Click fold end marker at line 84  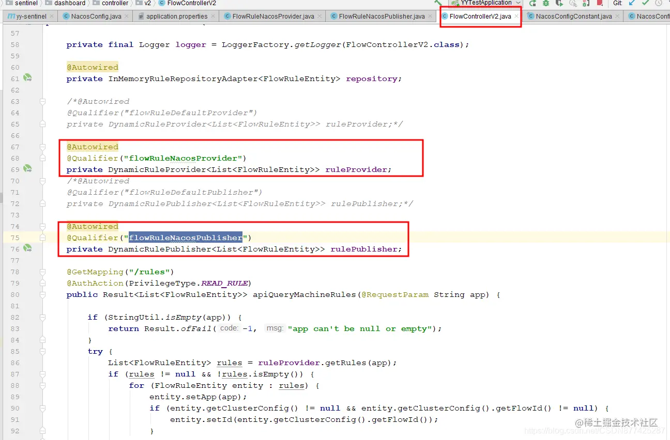point(43,340)
